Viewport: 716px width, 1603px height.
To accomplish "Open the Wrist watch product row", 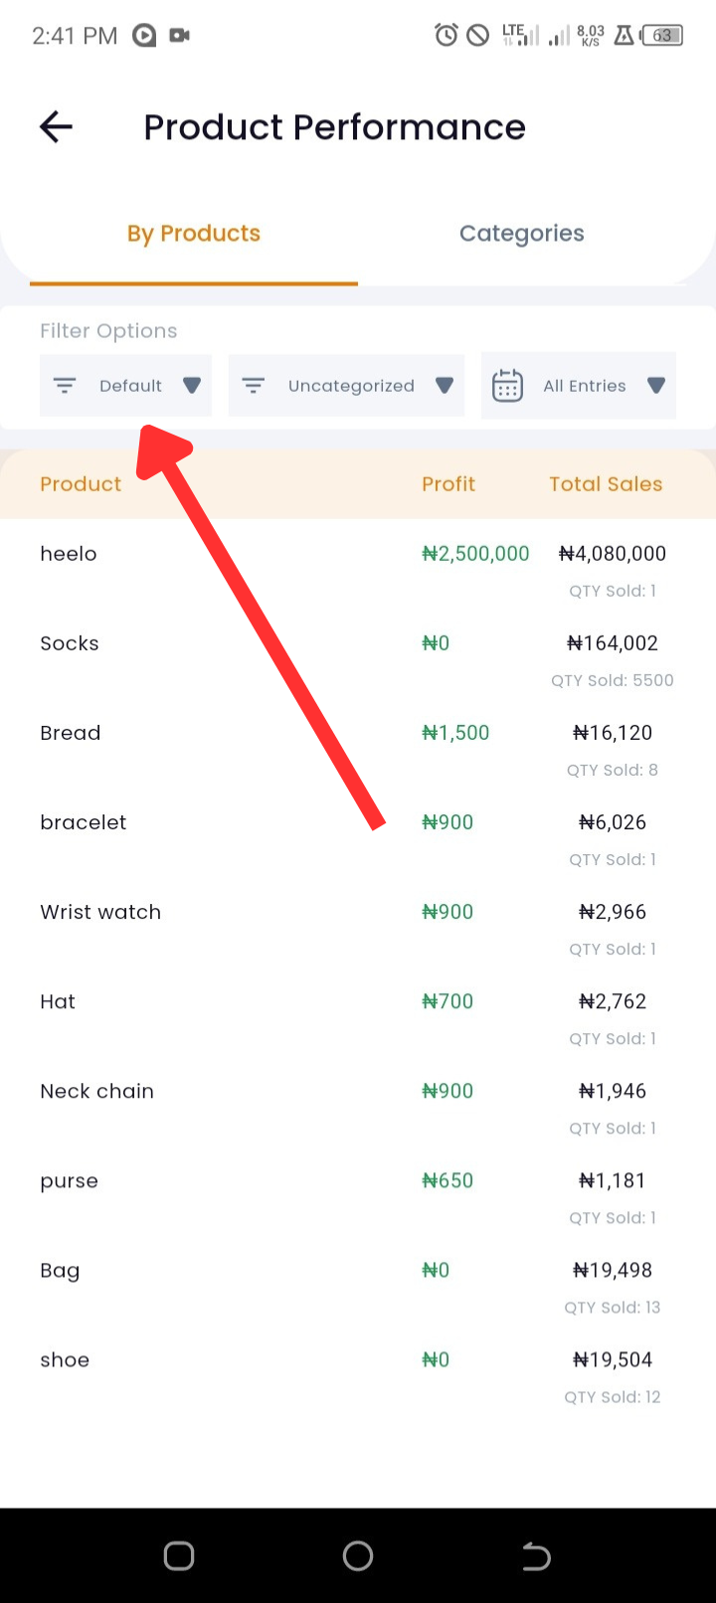I will pos(358,928).
